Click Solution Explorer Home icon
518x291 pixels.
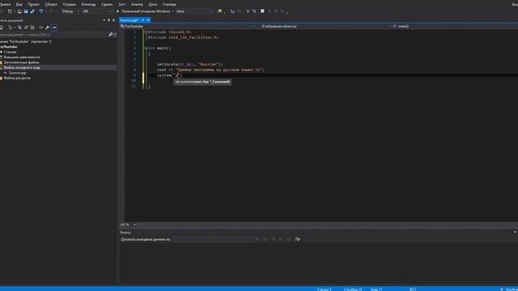pos(2,27)
